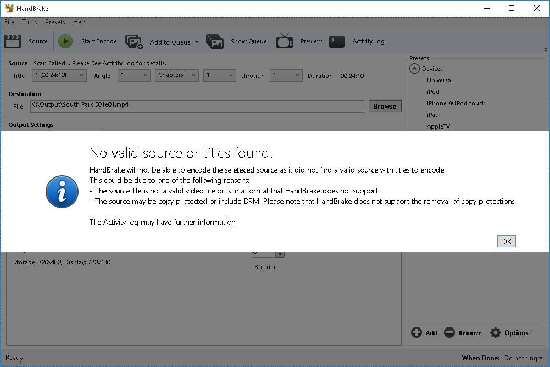550x367 pixels.
Task: Open the end chapter dropdown after through
Action: pos(286,75)
